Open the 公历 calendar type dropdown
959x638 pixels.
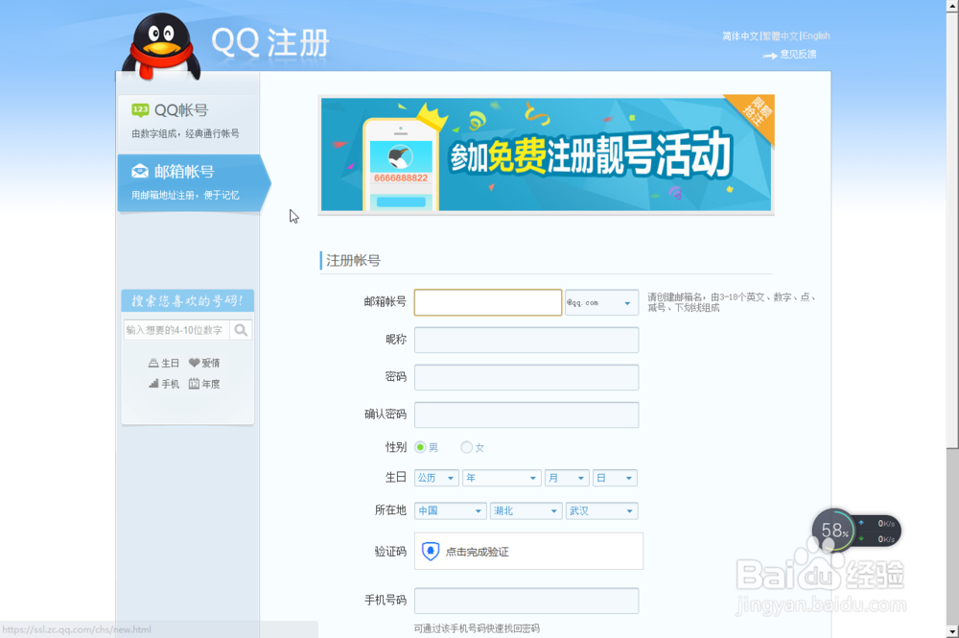pyautogui.click(x=436, y=479)
